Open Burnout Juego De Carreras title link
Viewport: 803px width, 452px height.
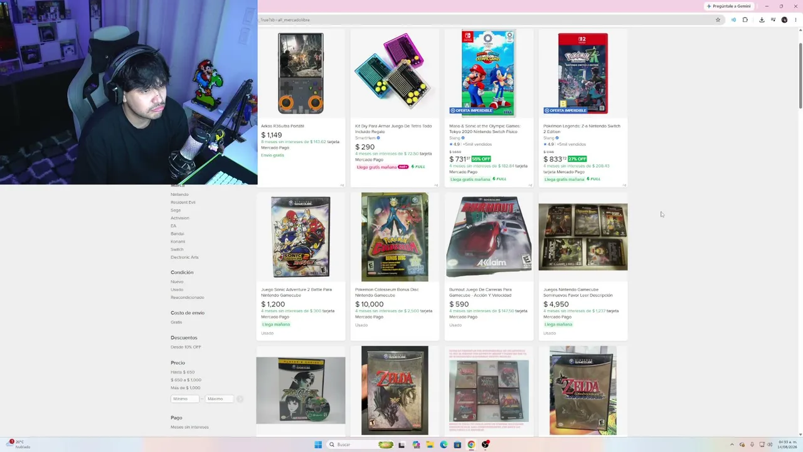[x=481, y=293]
